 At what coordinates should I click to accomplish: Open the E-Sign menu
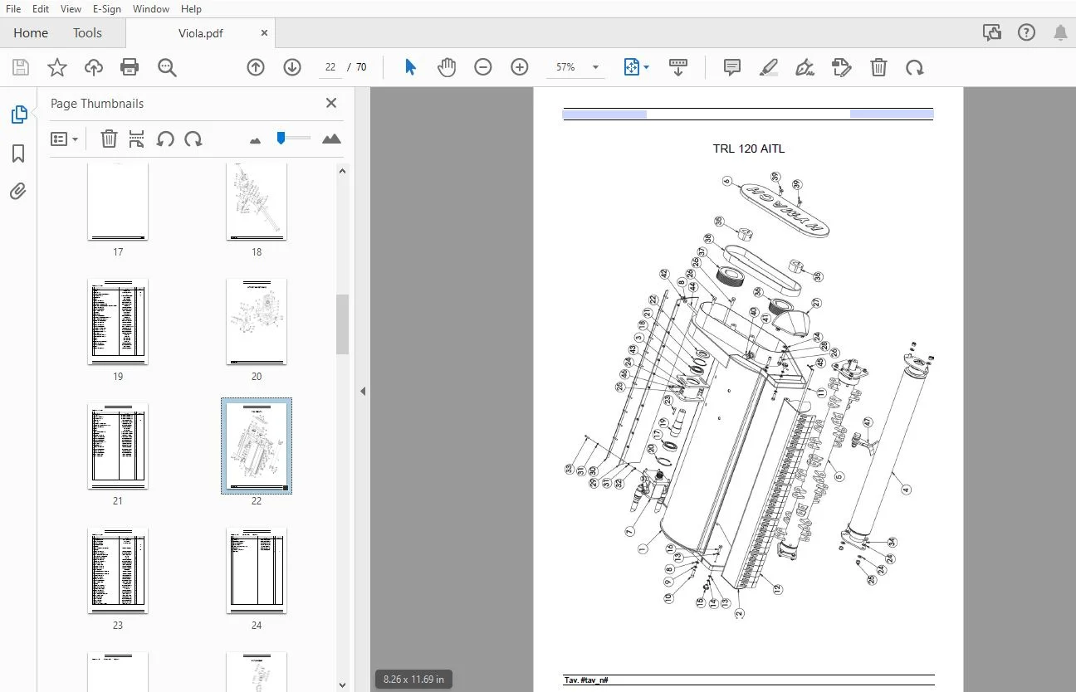point(106,9)
